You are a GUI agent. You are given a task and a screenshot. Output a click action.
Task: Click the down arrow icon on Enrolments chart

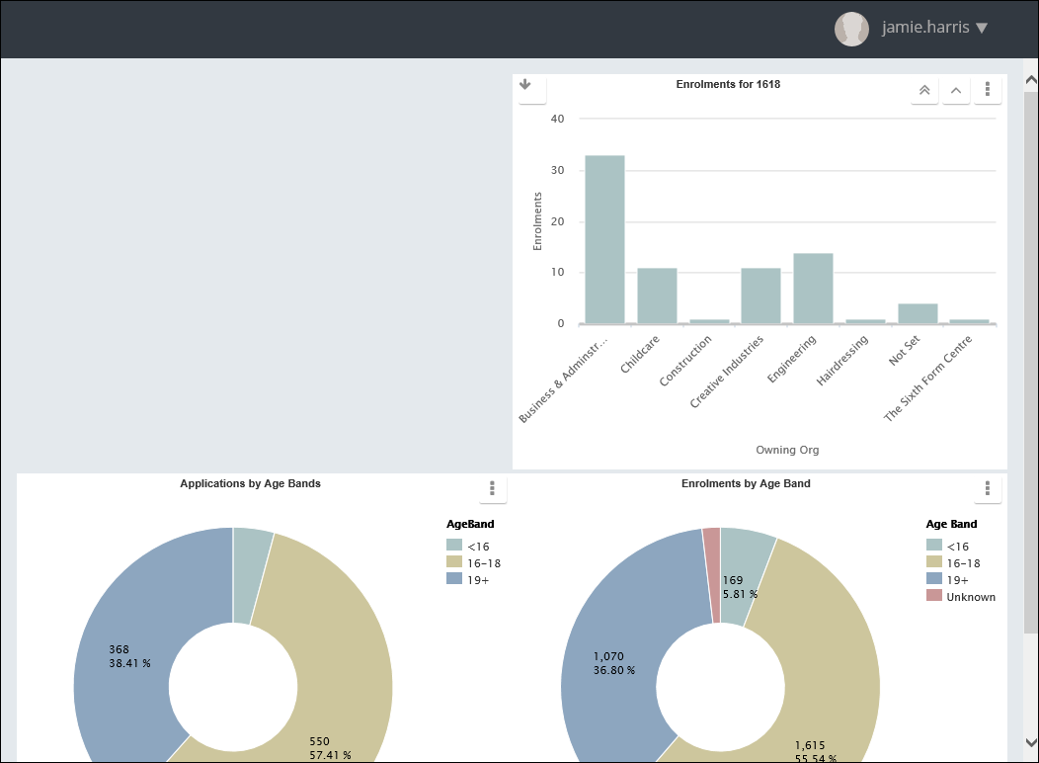pyautogui.click(x=525, y=86)
